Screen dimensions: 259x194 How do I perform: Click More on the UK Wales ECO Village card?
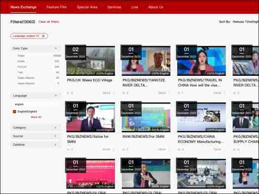coord(107,93)
